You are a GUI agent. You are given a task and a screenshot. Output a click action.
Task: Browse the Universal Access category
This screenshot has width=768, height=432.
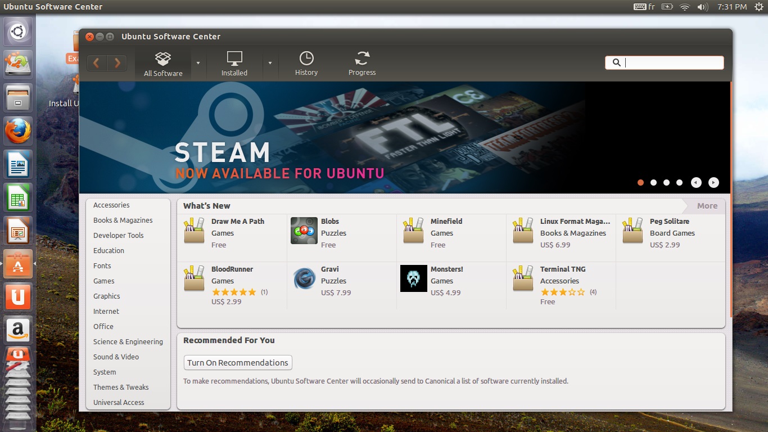tap(119, 403)
